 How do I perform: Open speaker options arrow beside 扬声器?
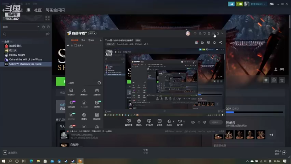coord(184,122)
